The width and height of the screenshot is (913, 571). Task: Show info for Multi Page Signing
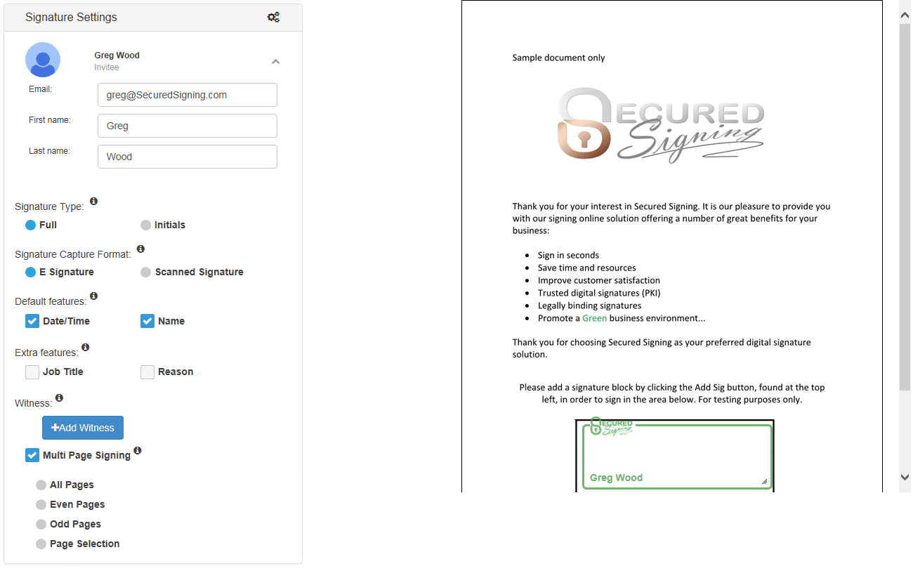[x=138, y=451]
